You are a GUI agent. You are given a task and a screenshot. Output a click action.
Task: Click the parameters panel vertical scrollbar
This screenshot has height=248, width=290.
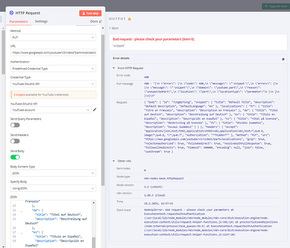[x=103, y=110]
